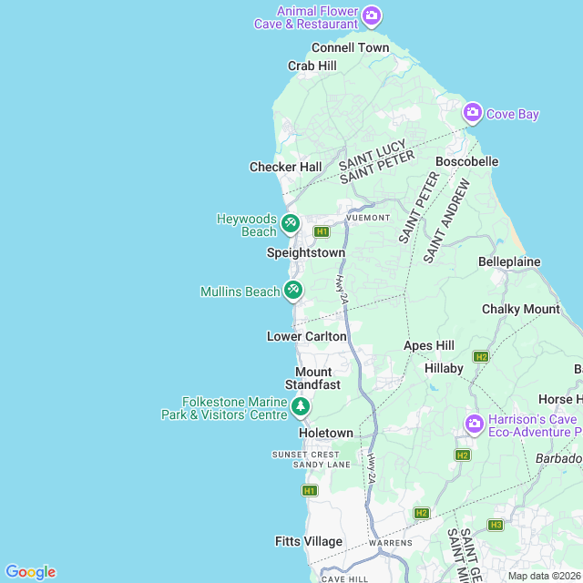Select the Speightstown town label

point(306,253)
